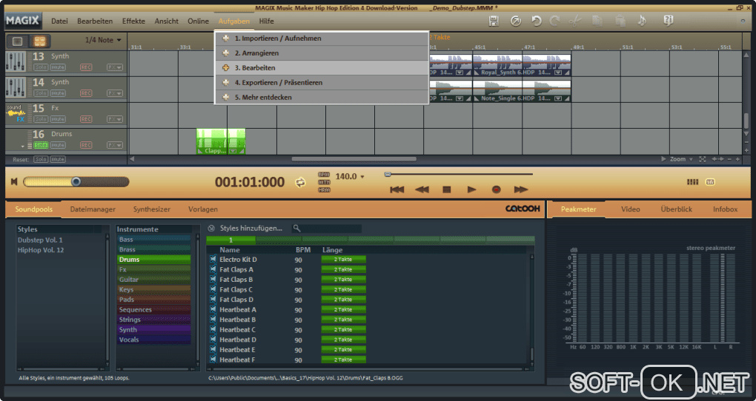Click the export arrow icon in the toolbar

point(515,21)
